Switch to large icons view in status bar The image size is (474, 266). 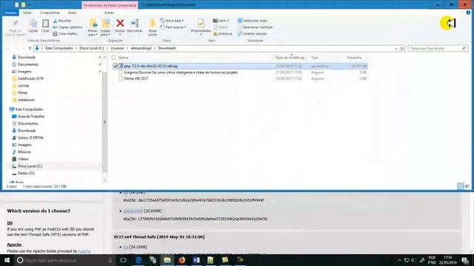(467, 186)
